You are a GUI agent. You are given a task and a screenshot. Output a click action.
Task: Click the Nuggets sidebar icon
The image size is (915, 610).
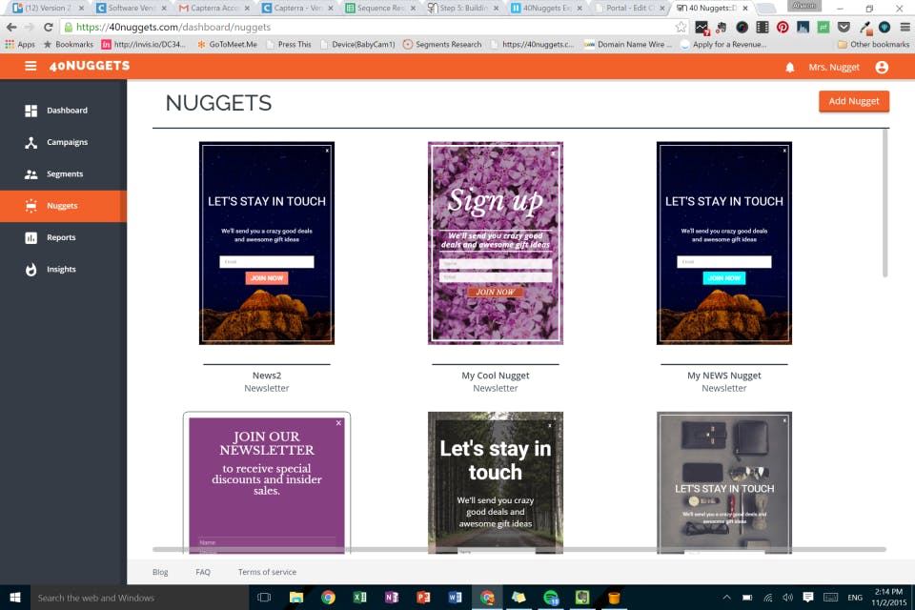(30, 206)
